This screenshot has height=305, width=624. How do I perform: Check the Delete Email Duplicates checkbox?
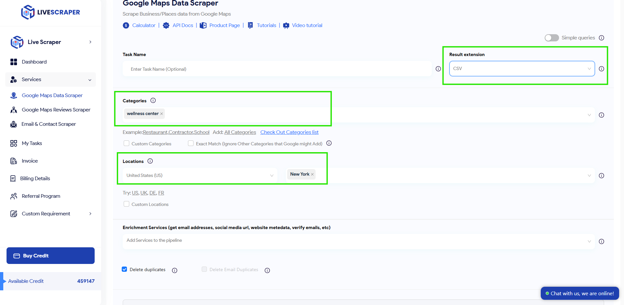[x=204, y=269]
